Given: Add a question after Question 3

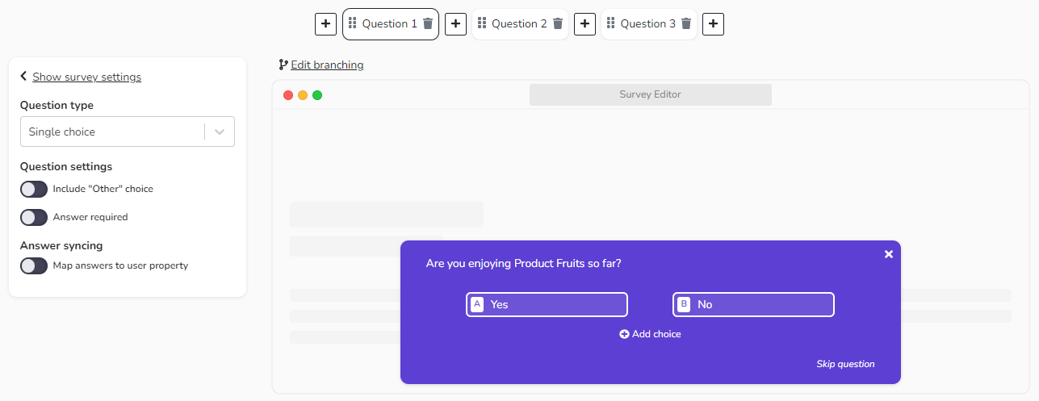Looking at the screenshot, I should (x=713, y=24).
